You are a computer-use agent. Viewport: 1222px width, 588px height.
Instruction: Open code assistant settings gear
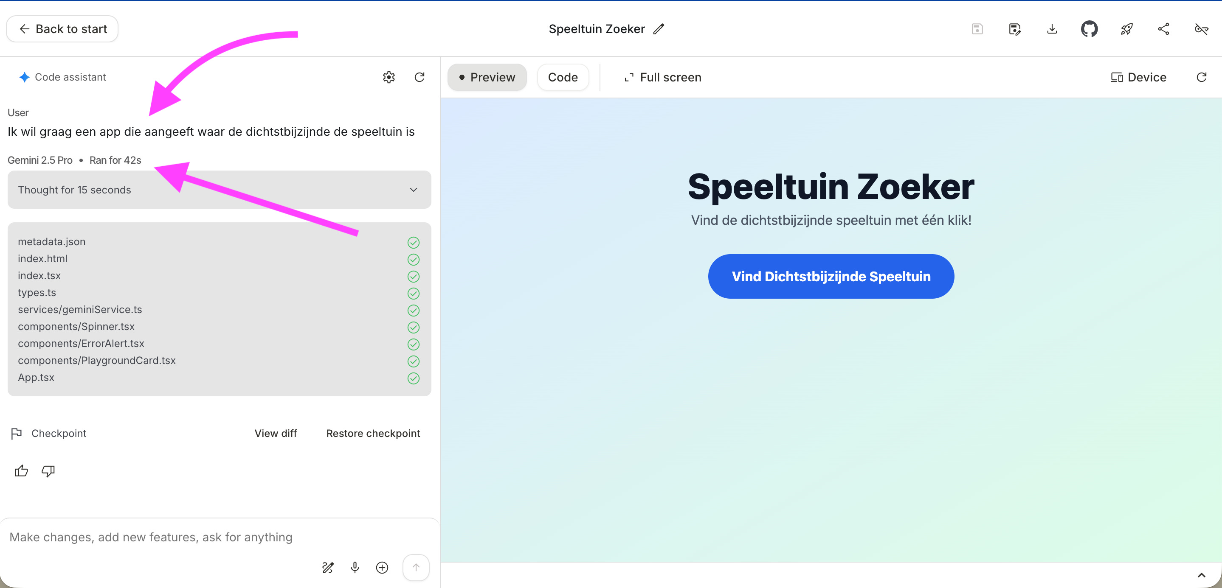(x=389, y=77)
